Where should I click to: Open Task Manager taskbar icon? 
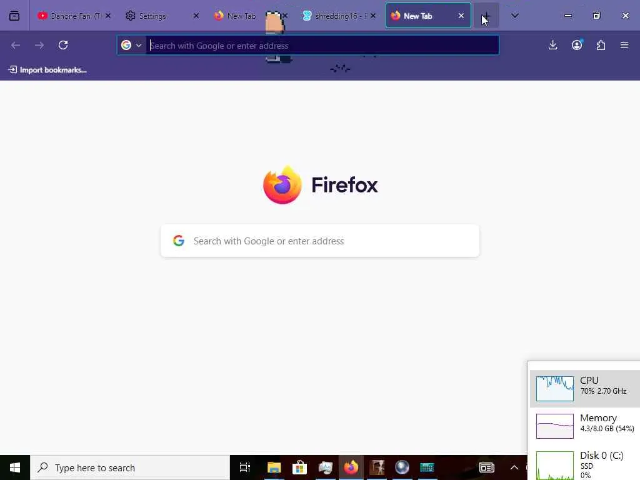325,467
